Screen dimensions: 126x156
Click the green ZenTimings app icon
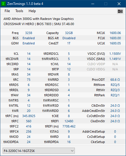(x=3, y=4)
